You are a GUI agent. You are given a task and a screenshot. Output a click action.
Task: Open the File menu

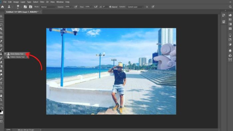click(x=5, y=2)
